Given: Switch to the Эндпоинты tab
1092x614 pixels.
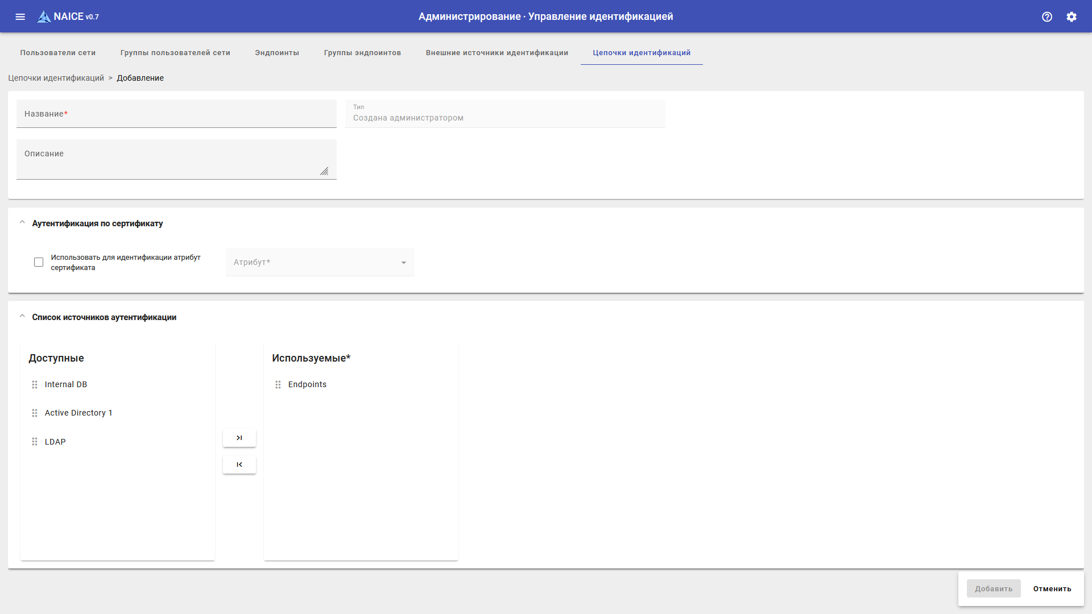Looking at the screenshot, I should 277,53.
